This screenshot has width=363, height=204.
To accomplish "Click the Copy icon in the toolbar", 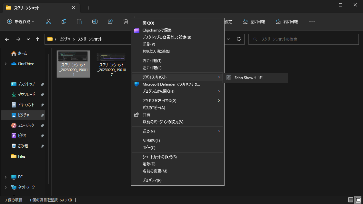I will (x=64, y=22).
